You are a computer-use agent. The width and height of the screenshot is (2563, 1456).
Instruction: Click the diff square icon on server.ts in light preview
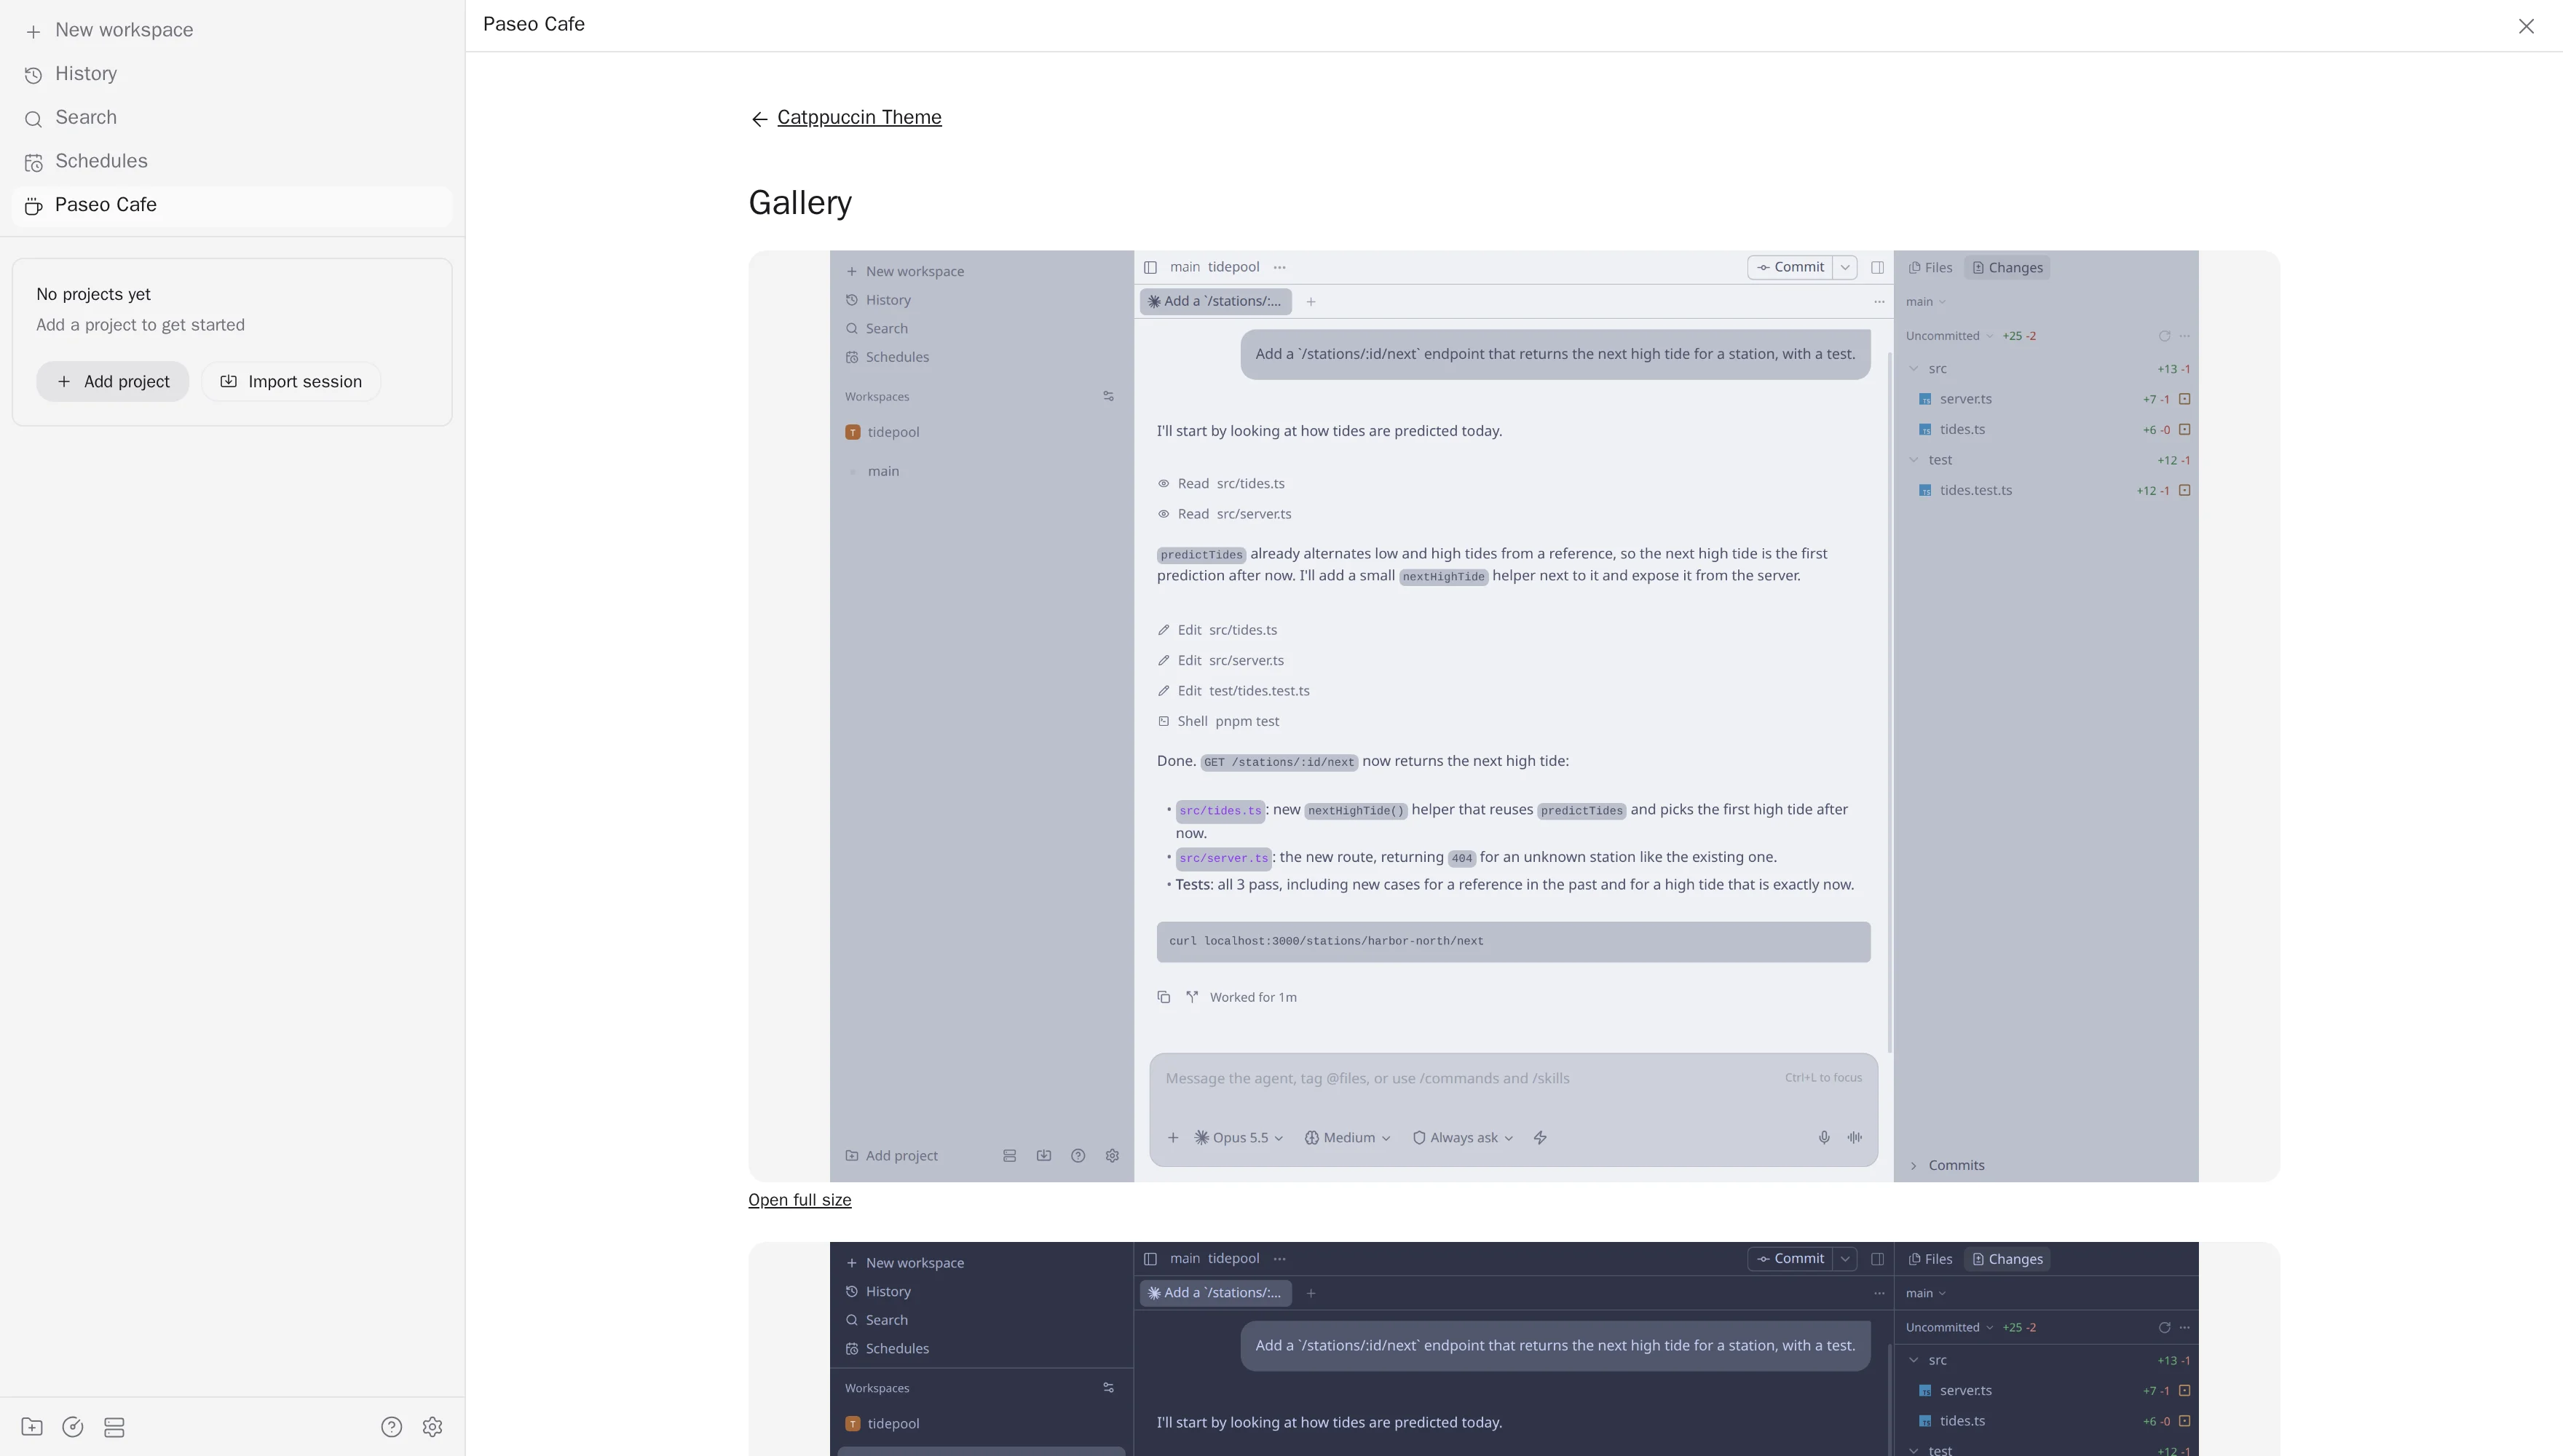pyautogui.click(x=2185, y=399)
